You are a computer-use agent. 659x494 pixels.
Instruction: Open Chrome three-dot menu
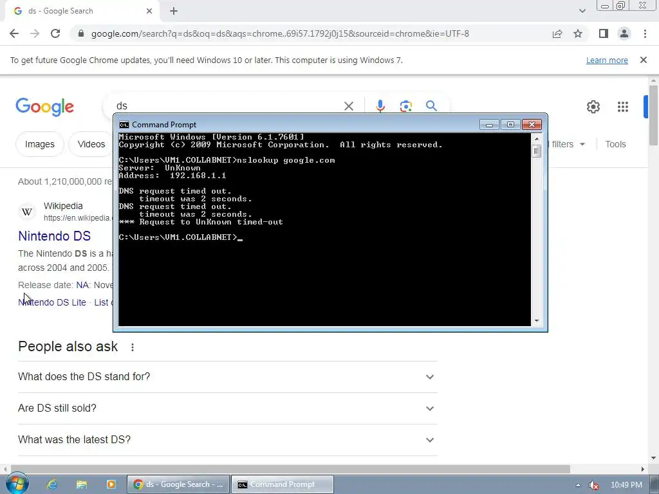645,33
